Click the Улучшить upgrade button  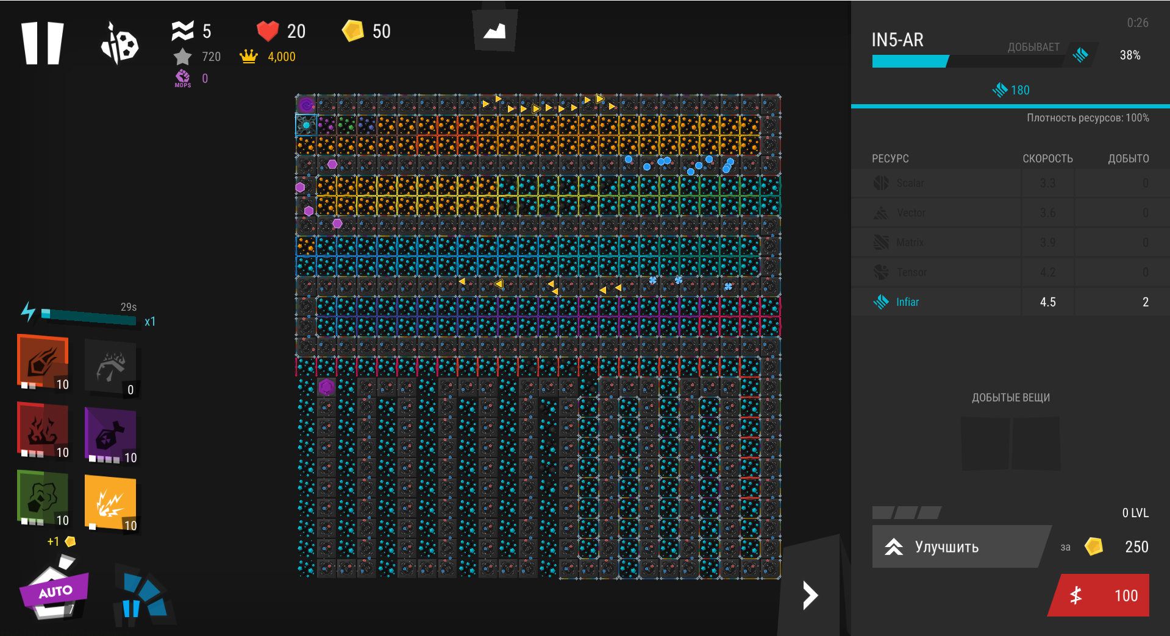pyautogui.click(x=960, y=546)
